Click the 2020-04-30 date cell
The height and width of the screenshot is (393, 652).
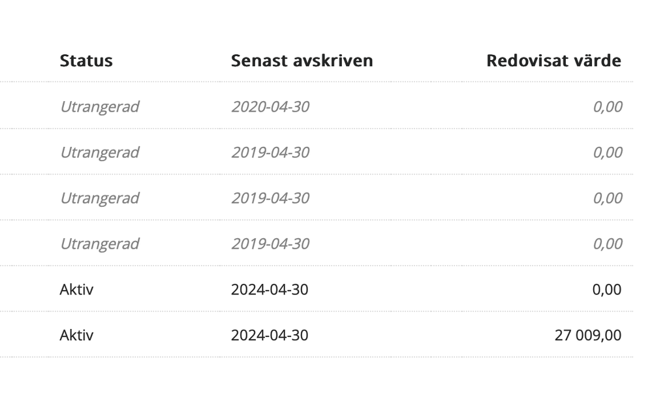270,106
